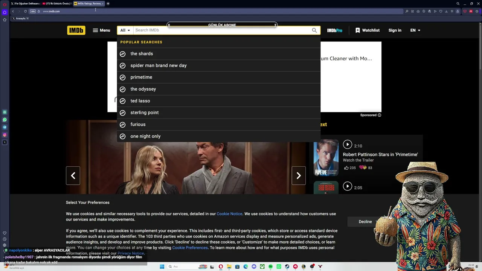This screenshot has height=271, width=482.
Task: Open the IMDb Menu
Action: [101, 30]
